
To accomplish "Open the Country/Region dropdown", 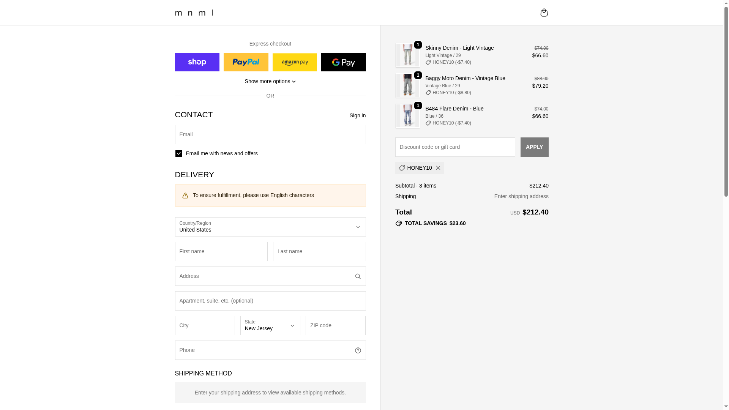I will 270,227.
